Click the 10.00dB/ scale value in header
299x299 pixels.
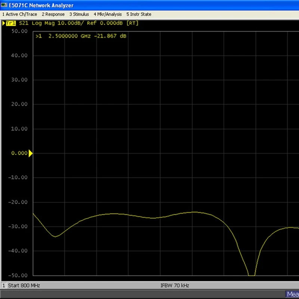tap(73, 23)
